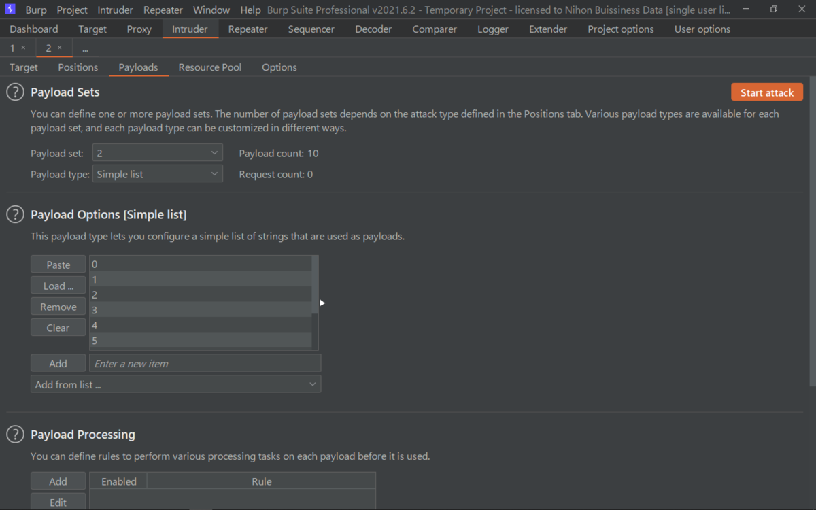Open Payload Sets help icon
Image resolution: width=816 pixels, height=510 pixels.
[15, 92]
